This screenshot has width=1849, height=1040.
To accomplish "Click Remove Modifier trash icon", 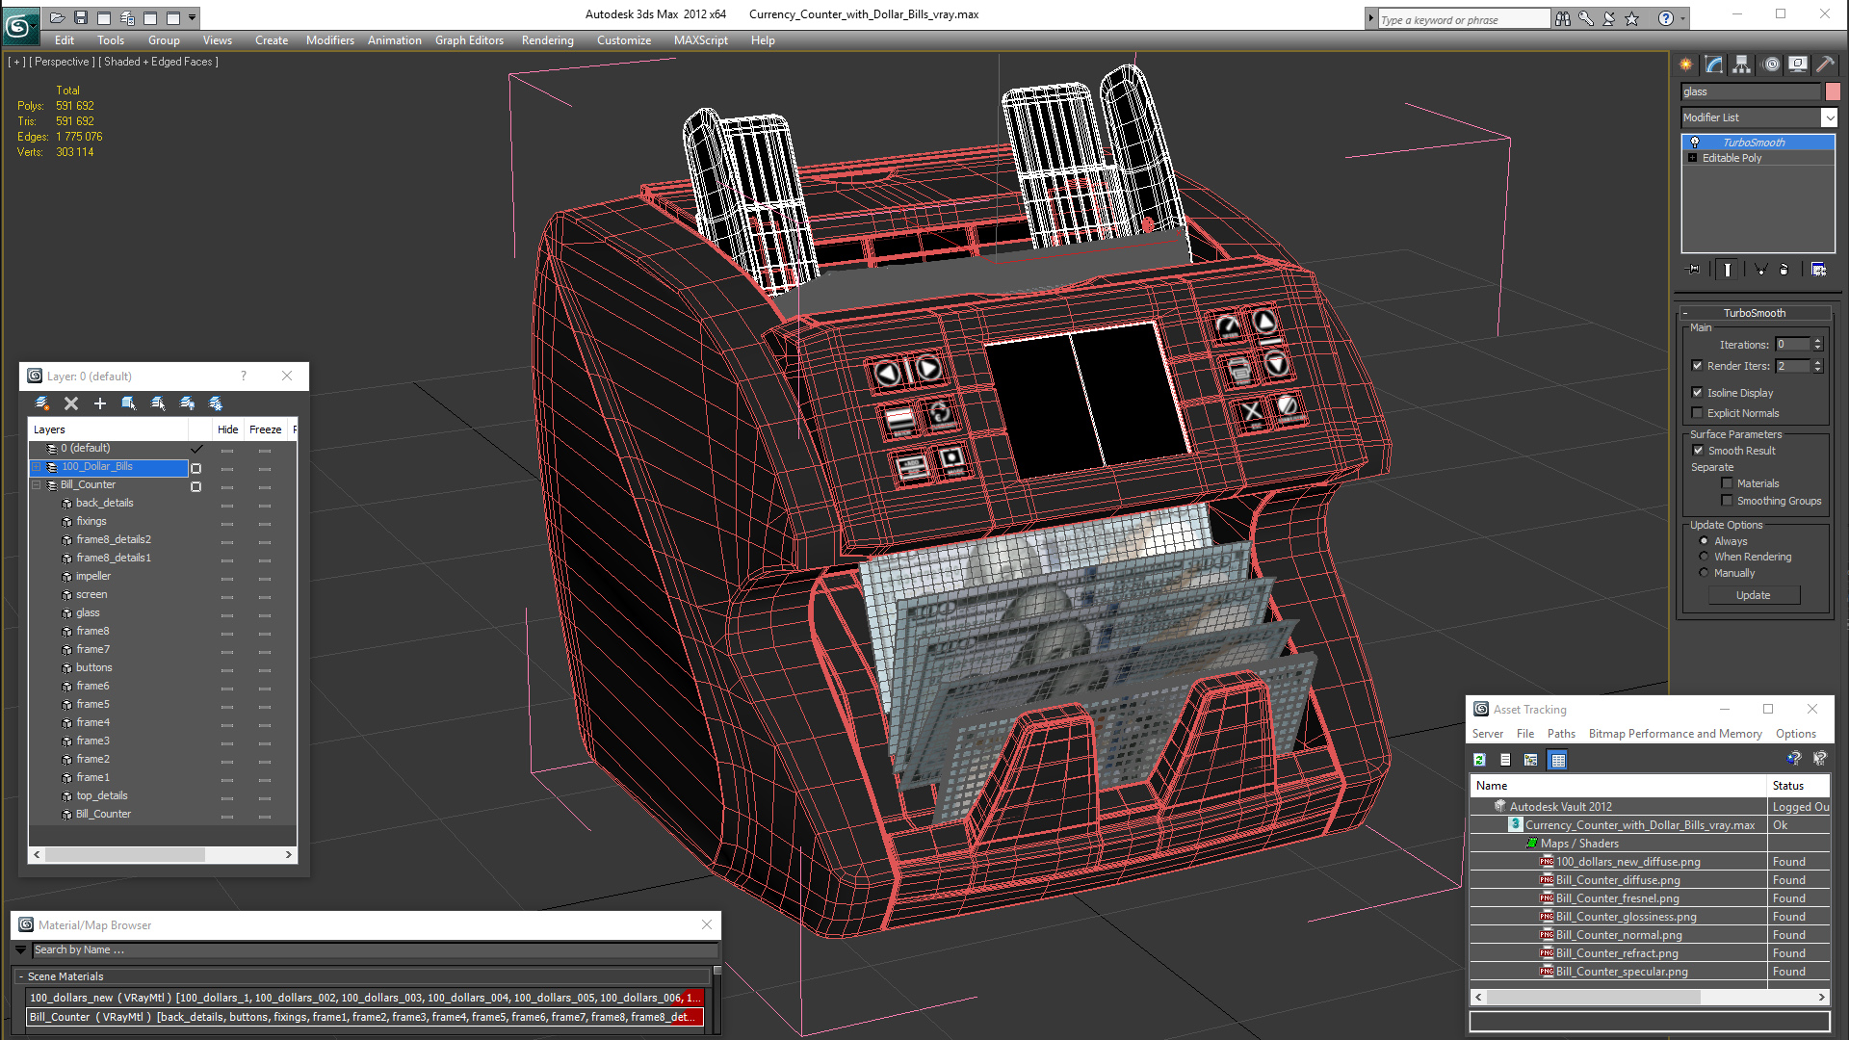I will coord(1784,270).
